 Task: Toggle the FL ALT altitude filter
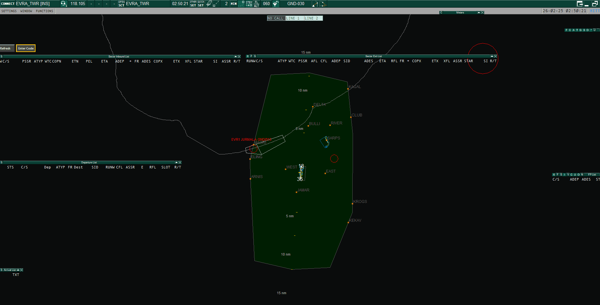[256, 4]
